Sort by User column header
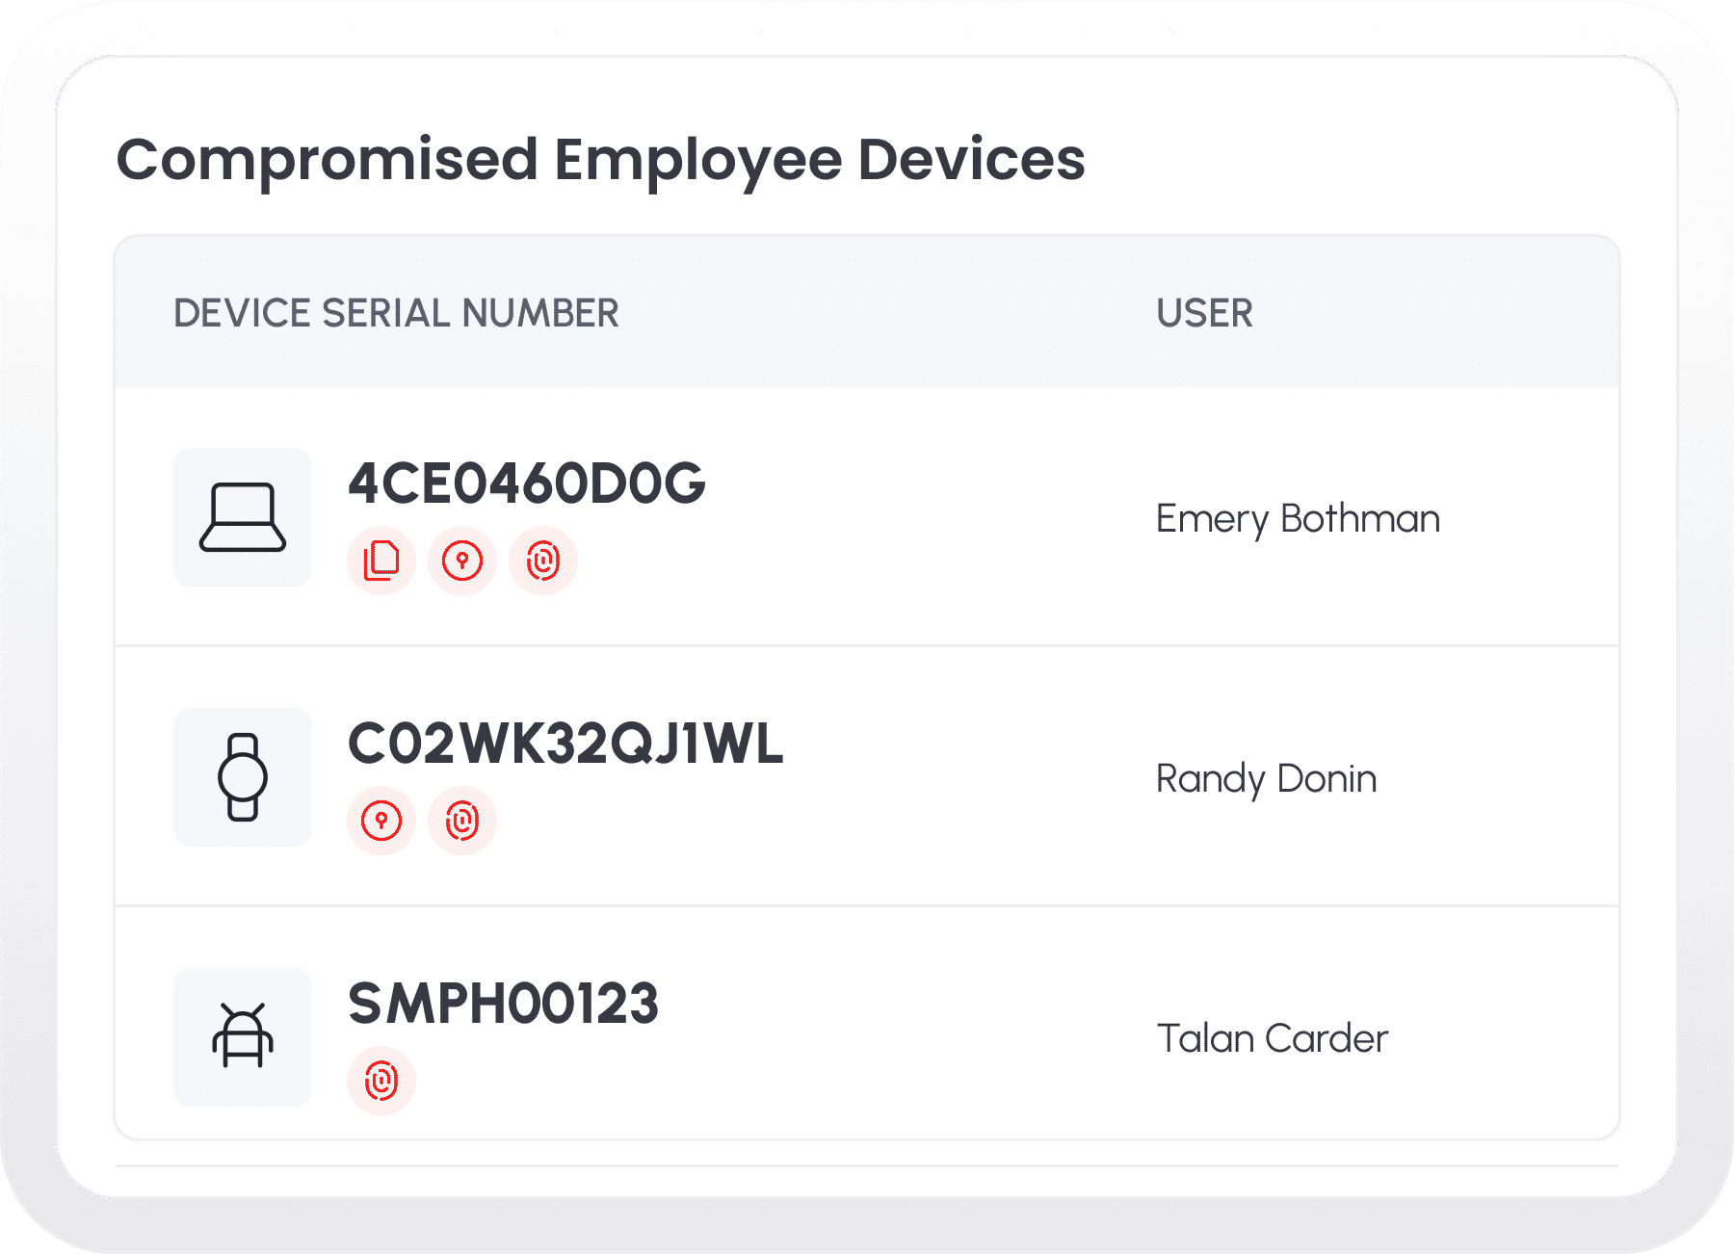This screenshot has width=1734, height=1254. 1204,313
